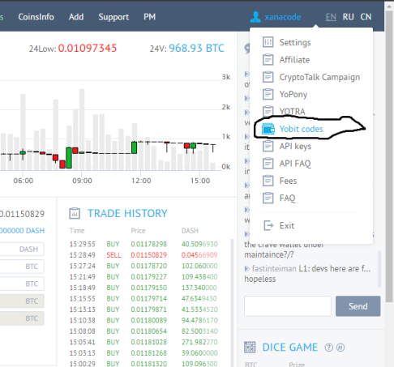The image size is (394, 367).
Task: Click the chat message input field
Action: click(x=288, y=306)
